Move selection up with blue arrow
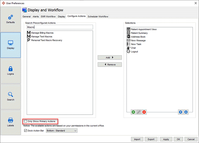Screen dimensions: 199x143 181,112
